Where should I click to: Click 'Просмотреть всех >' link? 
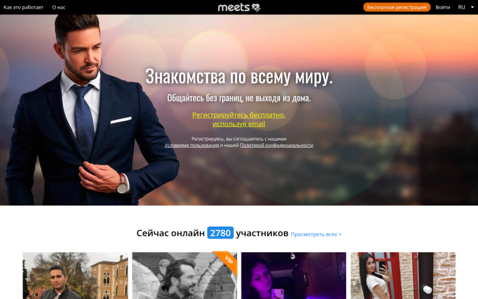(316, 234)
